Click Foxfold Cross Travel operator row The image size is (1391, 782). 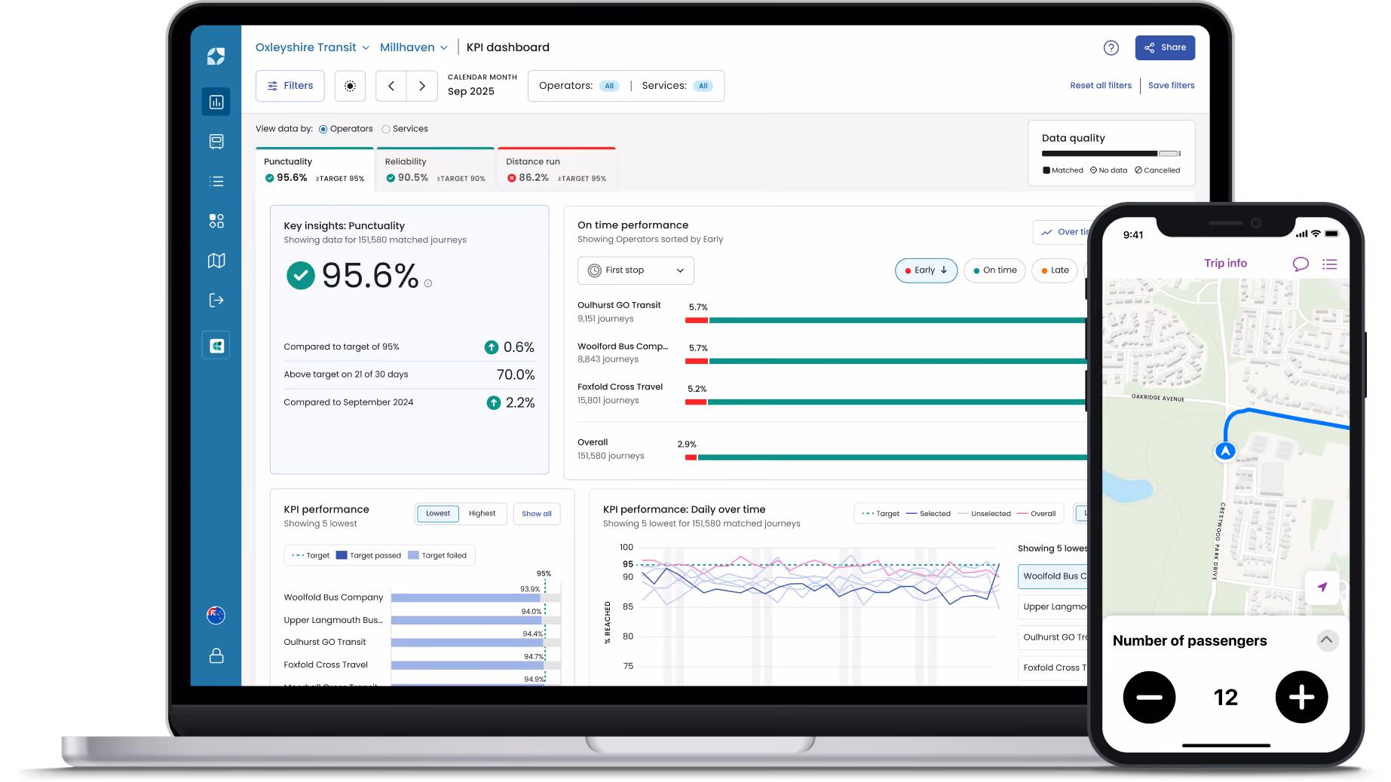pos(832,394)
